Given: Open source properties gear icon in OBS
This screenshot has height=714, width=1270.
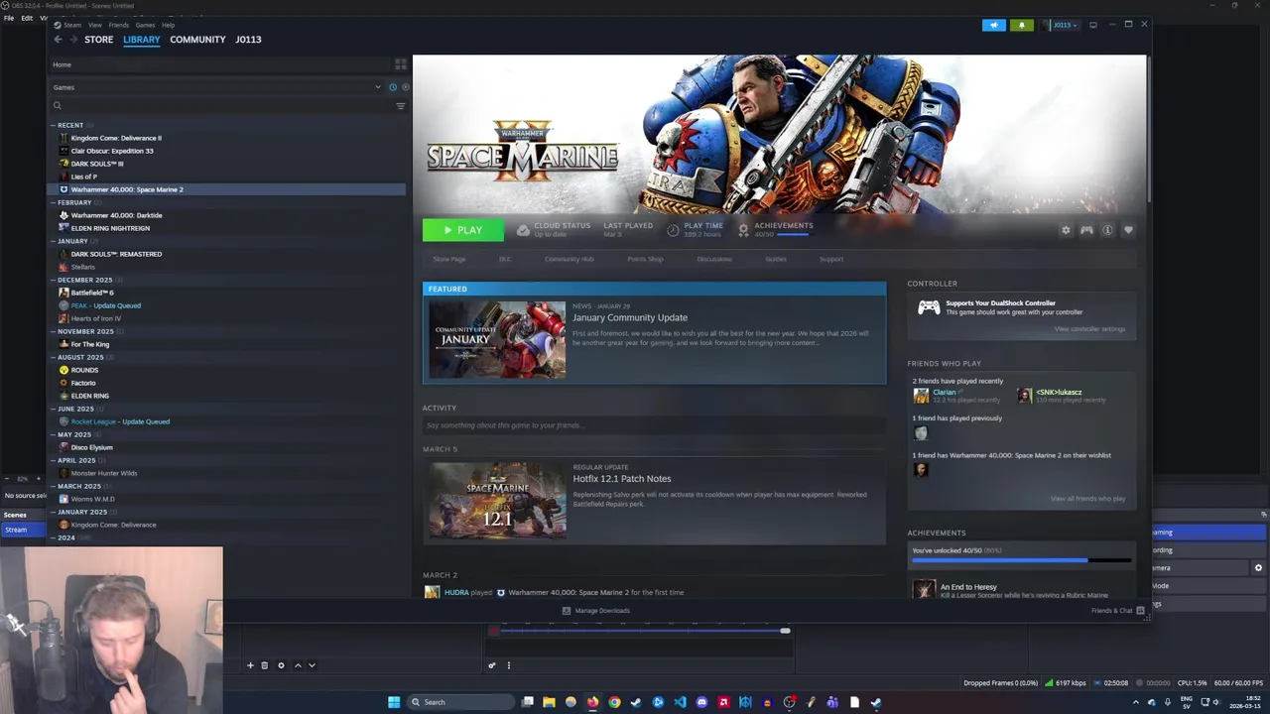Looking at the screenshot, I should point(281,665).
